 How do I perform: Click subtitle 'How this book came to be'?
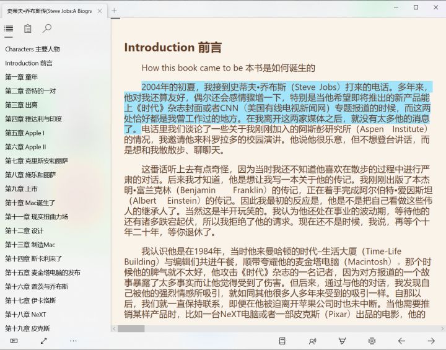point(192,68)
